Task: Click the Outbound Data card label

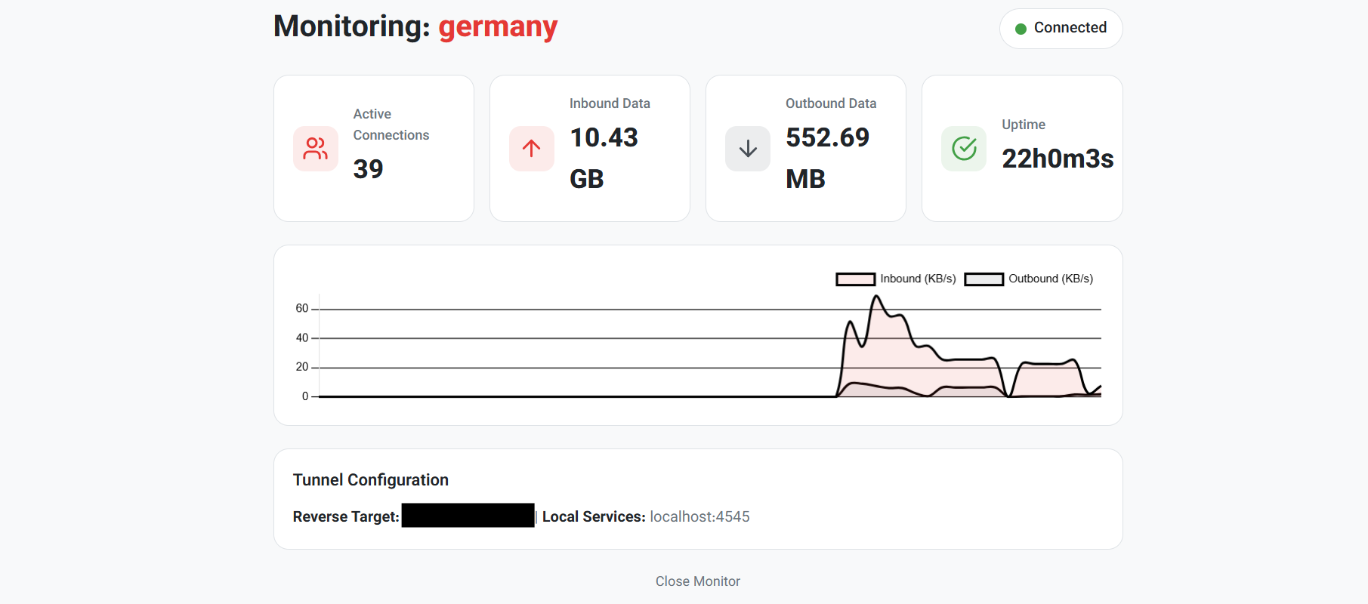Action: [831, 103]
